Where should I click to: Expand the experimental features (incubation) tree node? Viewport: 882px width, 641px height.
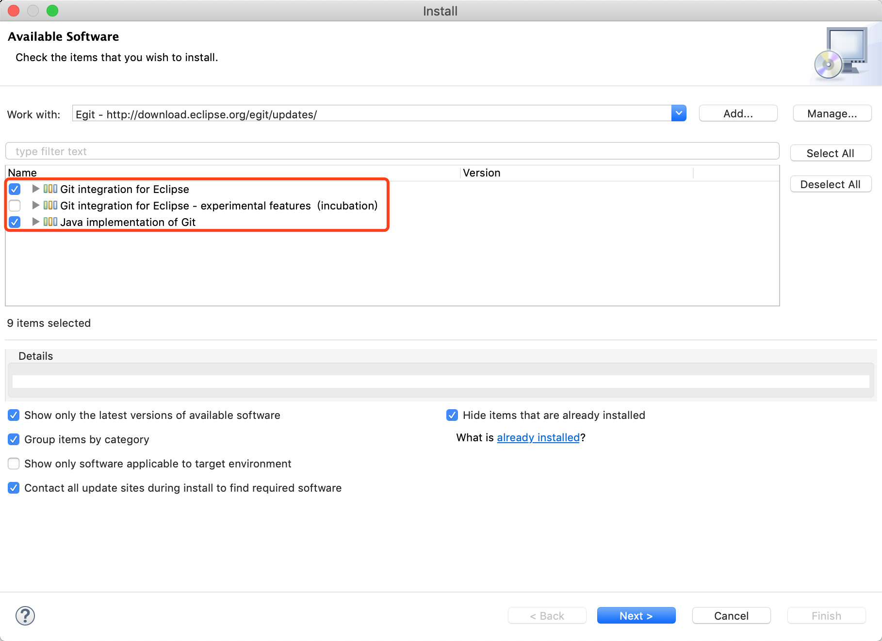click(35, 205)
